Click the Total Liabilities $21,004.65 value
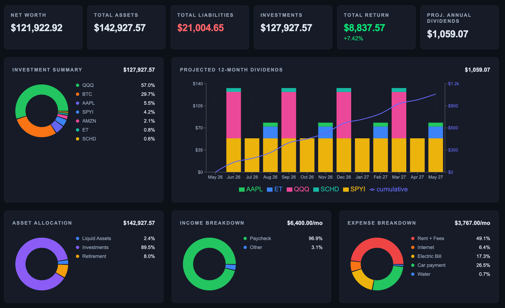505x308 pixels. (x=200, y=28)
